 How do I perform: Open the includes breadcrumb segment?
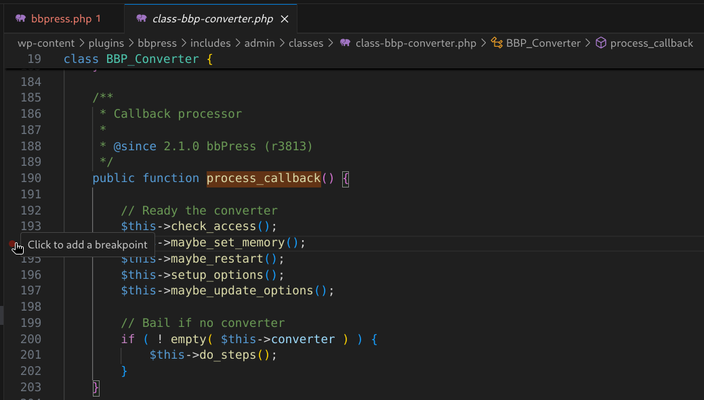point(210,43)
